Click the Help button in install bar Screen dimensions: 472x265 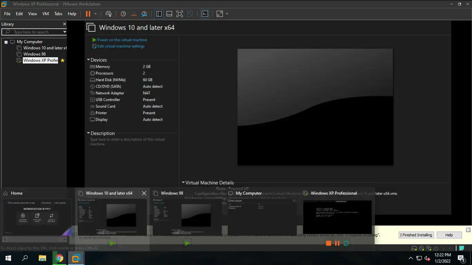(x=449, y=235)
